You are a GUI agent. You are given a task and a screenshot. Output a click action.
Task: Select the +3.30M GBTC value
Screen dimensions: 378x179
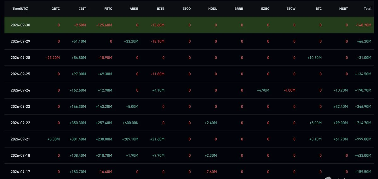point(54,139)
